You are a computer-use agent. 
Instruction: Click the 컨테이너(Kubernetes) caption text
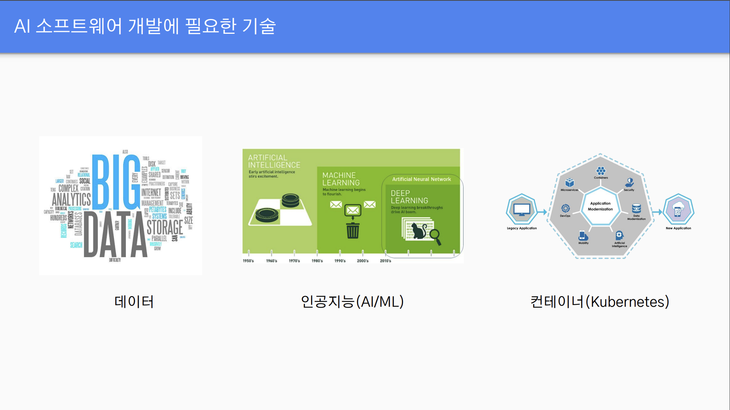[x=600, y=302]
